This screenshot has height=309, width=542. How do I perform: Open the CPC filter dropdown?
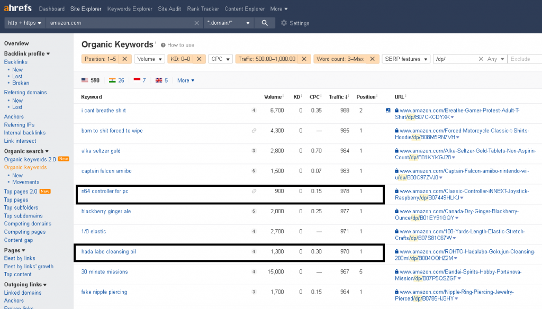(220, 59)
